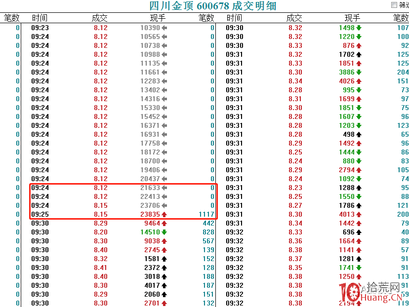The image size is (409, 307).
Task: Click gray left arrow beside volume 10390
Action: [164, 28]
